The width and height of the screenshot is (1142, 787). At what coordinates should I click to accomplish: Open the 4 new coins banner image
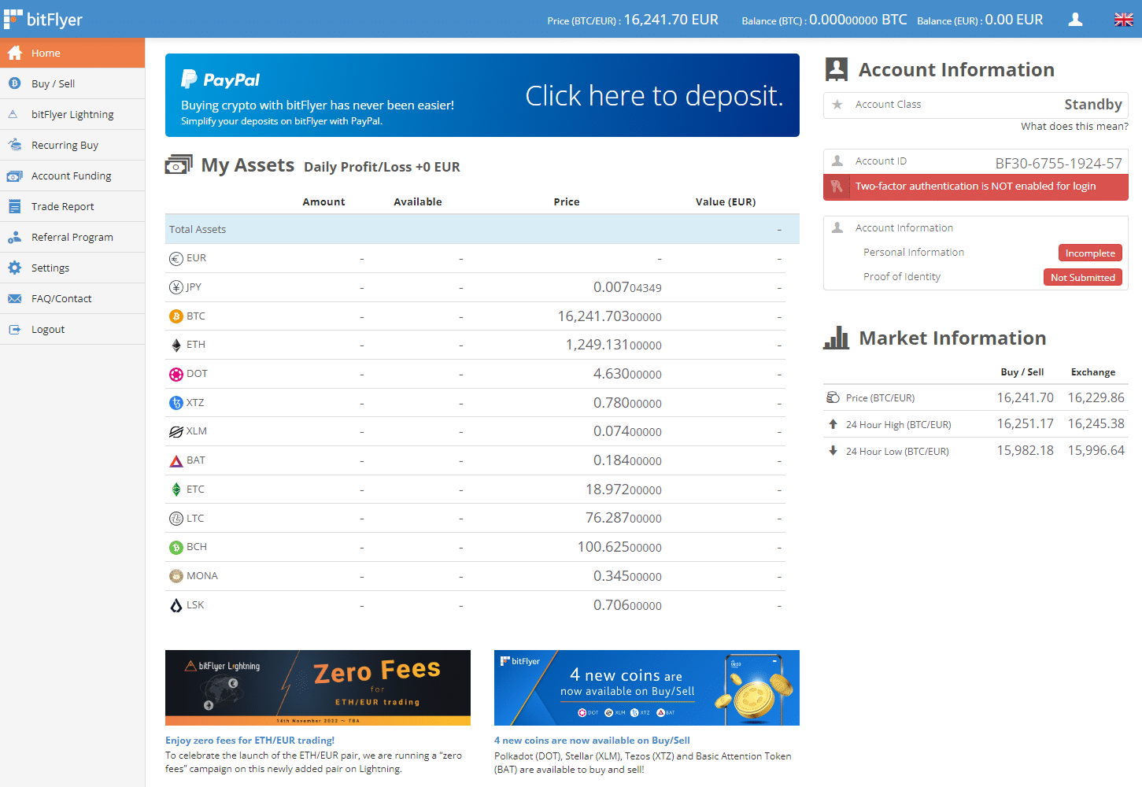(x=647, y=688)
